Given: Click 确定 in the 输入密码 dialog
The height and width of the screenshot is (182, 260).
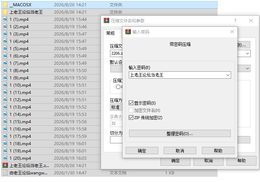Looking at the screenshot, I should point(142,151).
